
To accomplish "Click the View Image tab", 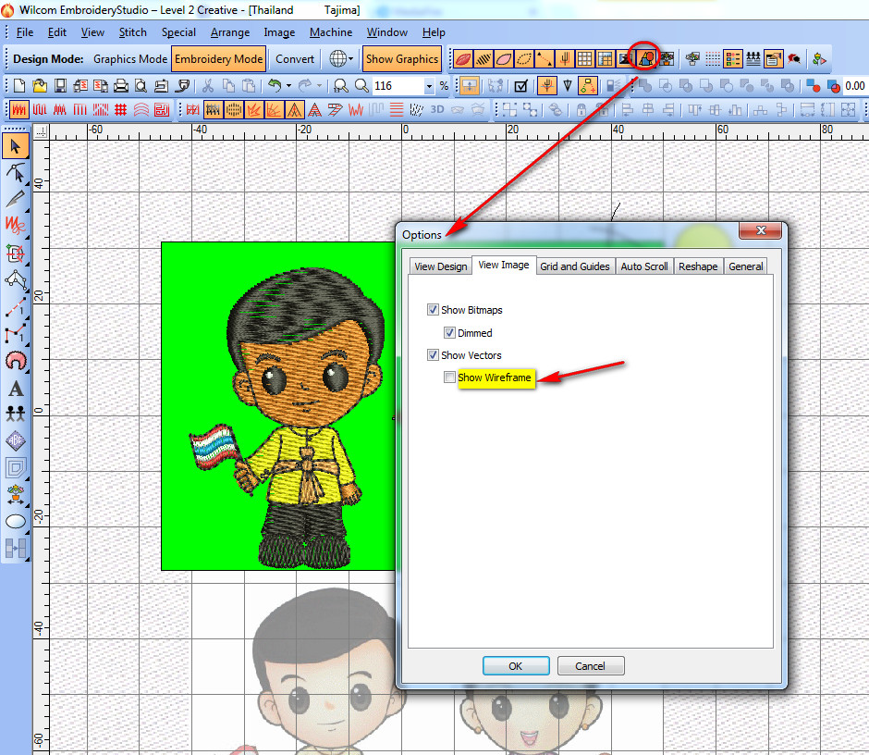I will (504, 266).
